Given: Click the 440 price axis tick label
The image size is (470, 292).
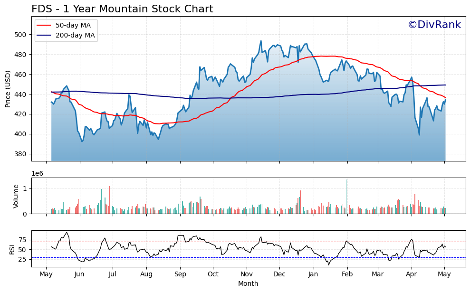Looking at the screenshot, I should [20, 94].
